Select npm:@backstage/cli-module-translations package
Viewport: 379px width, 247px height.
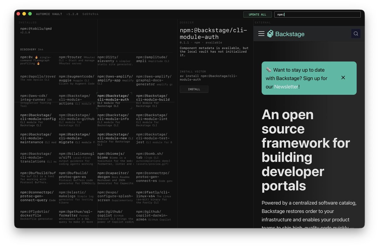(38, 157)
